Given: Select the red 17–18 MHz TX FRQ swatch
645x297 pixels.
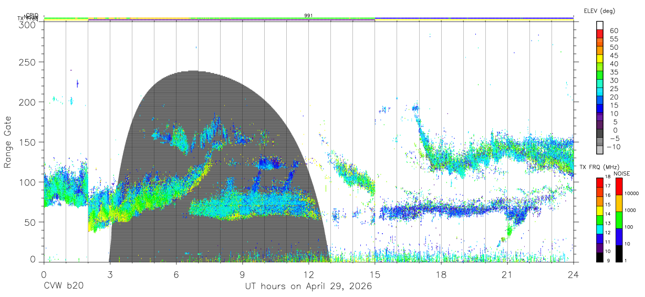Looking at the screenshot, I should pyautogui.click(x=600, y=182).
